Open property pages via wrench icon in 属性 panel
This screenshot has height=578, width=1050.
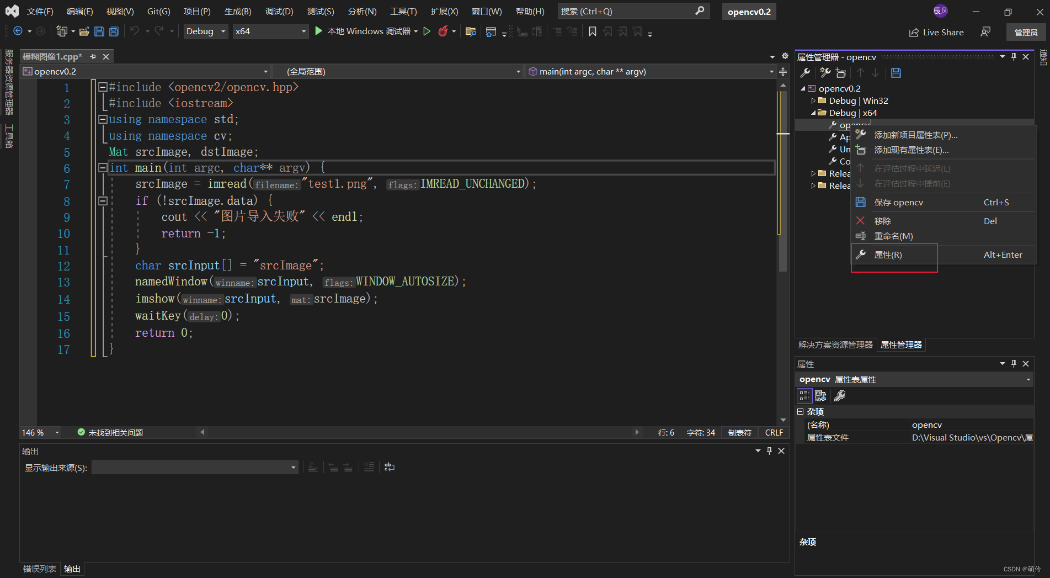click(840, 395)
